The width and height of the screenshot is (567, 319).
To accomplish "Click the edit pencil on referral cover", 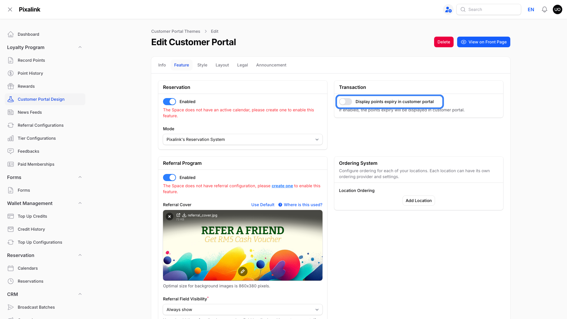I will point(243,271).
